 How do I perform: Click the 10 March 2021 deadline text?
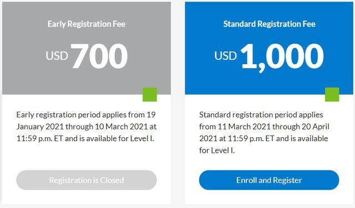[121, 127]
